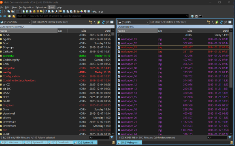Open favorites with the yellow star icon

[x=14, y=16]
